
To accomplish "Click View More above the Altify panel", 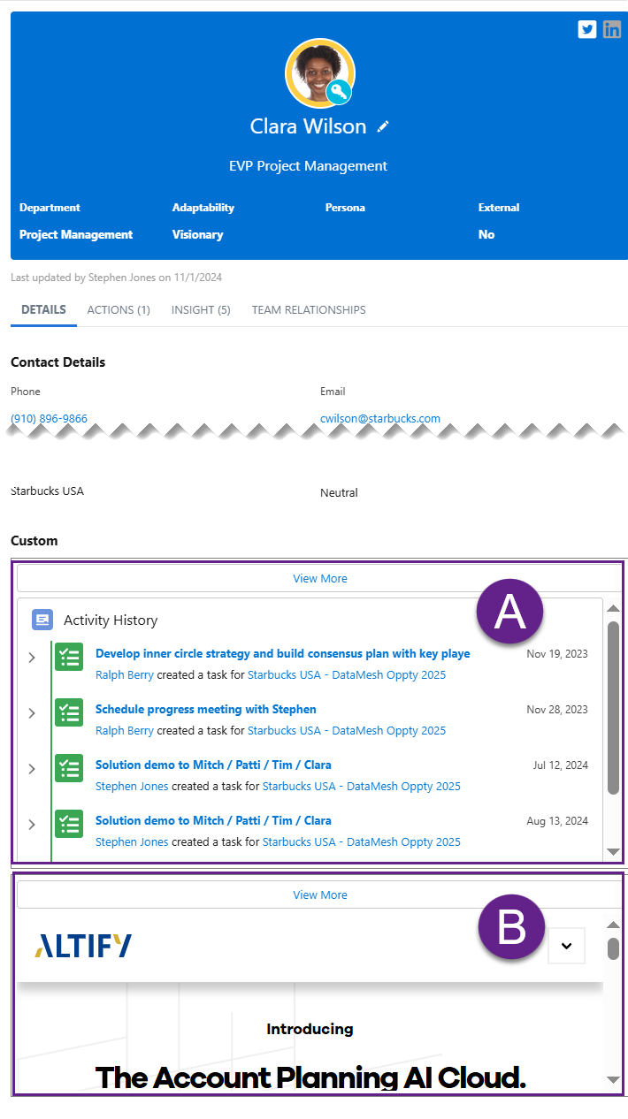I will coord(320,895).
